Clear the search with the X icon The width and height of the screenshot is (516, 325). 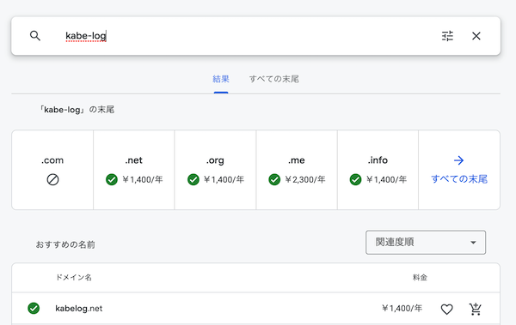point(476,36)
